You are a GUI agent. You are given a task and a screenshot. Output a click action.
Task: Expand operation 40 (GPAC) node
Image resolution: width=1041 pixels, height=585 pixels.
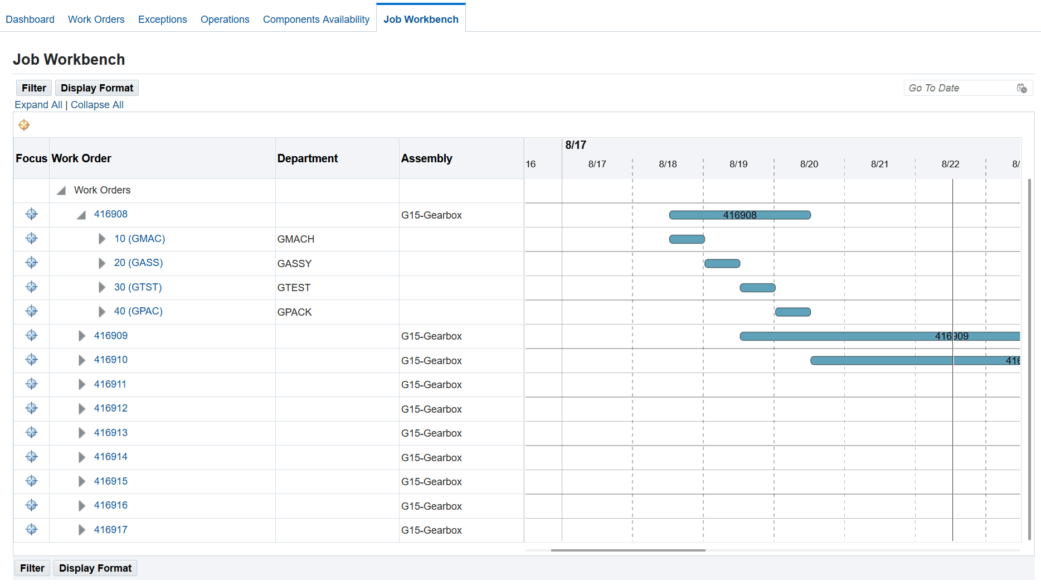(102, 312)
